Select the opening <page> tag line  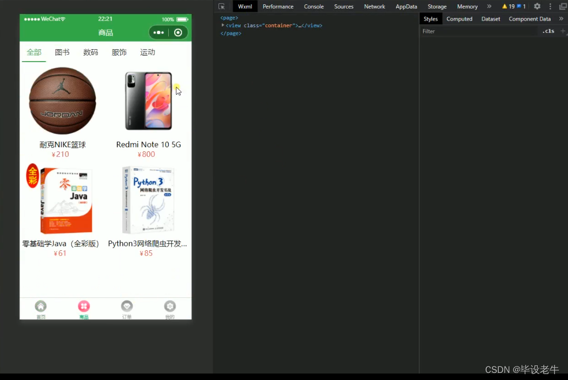pos(229,17)
